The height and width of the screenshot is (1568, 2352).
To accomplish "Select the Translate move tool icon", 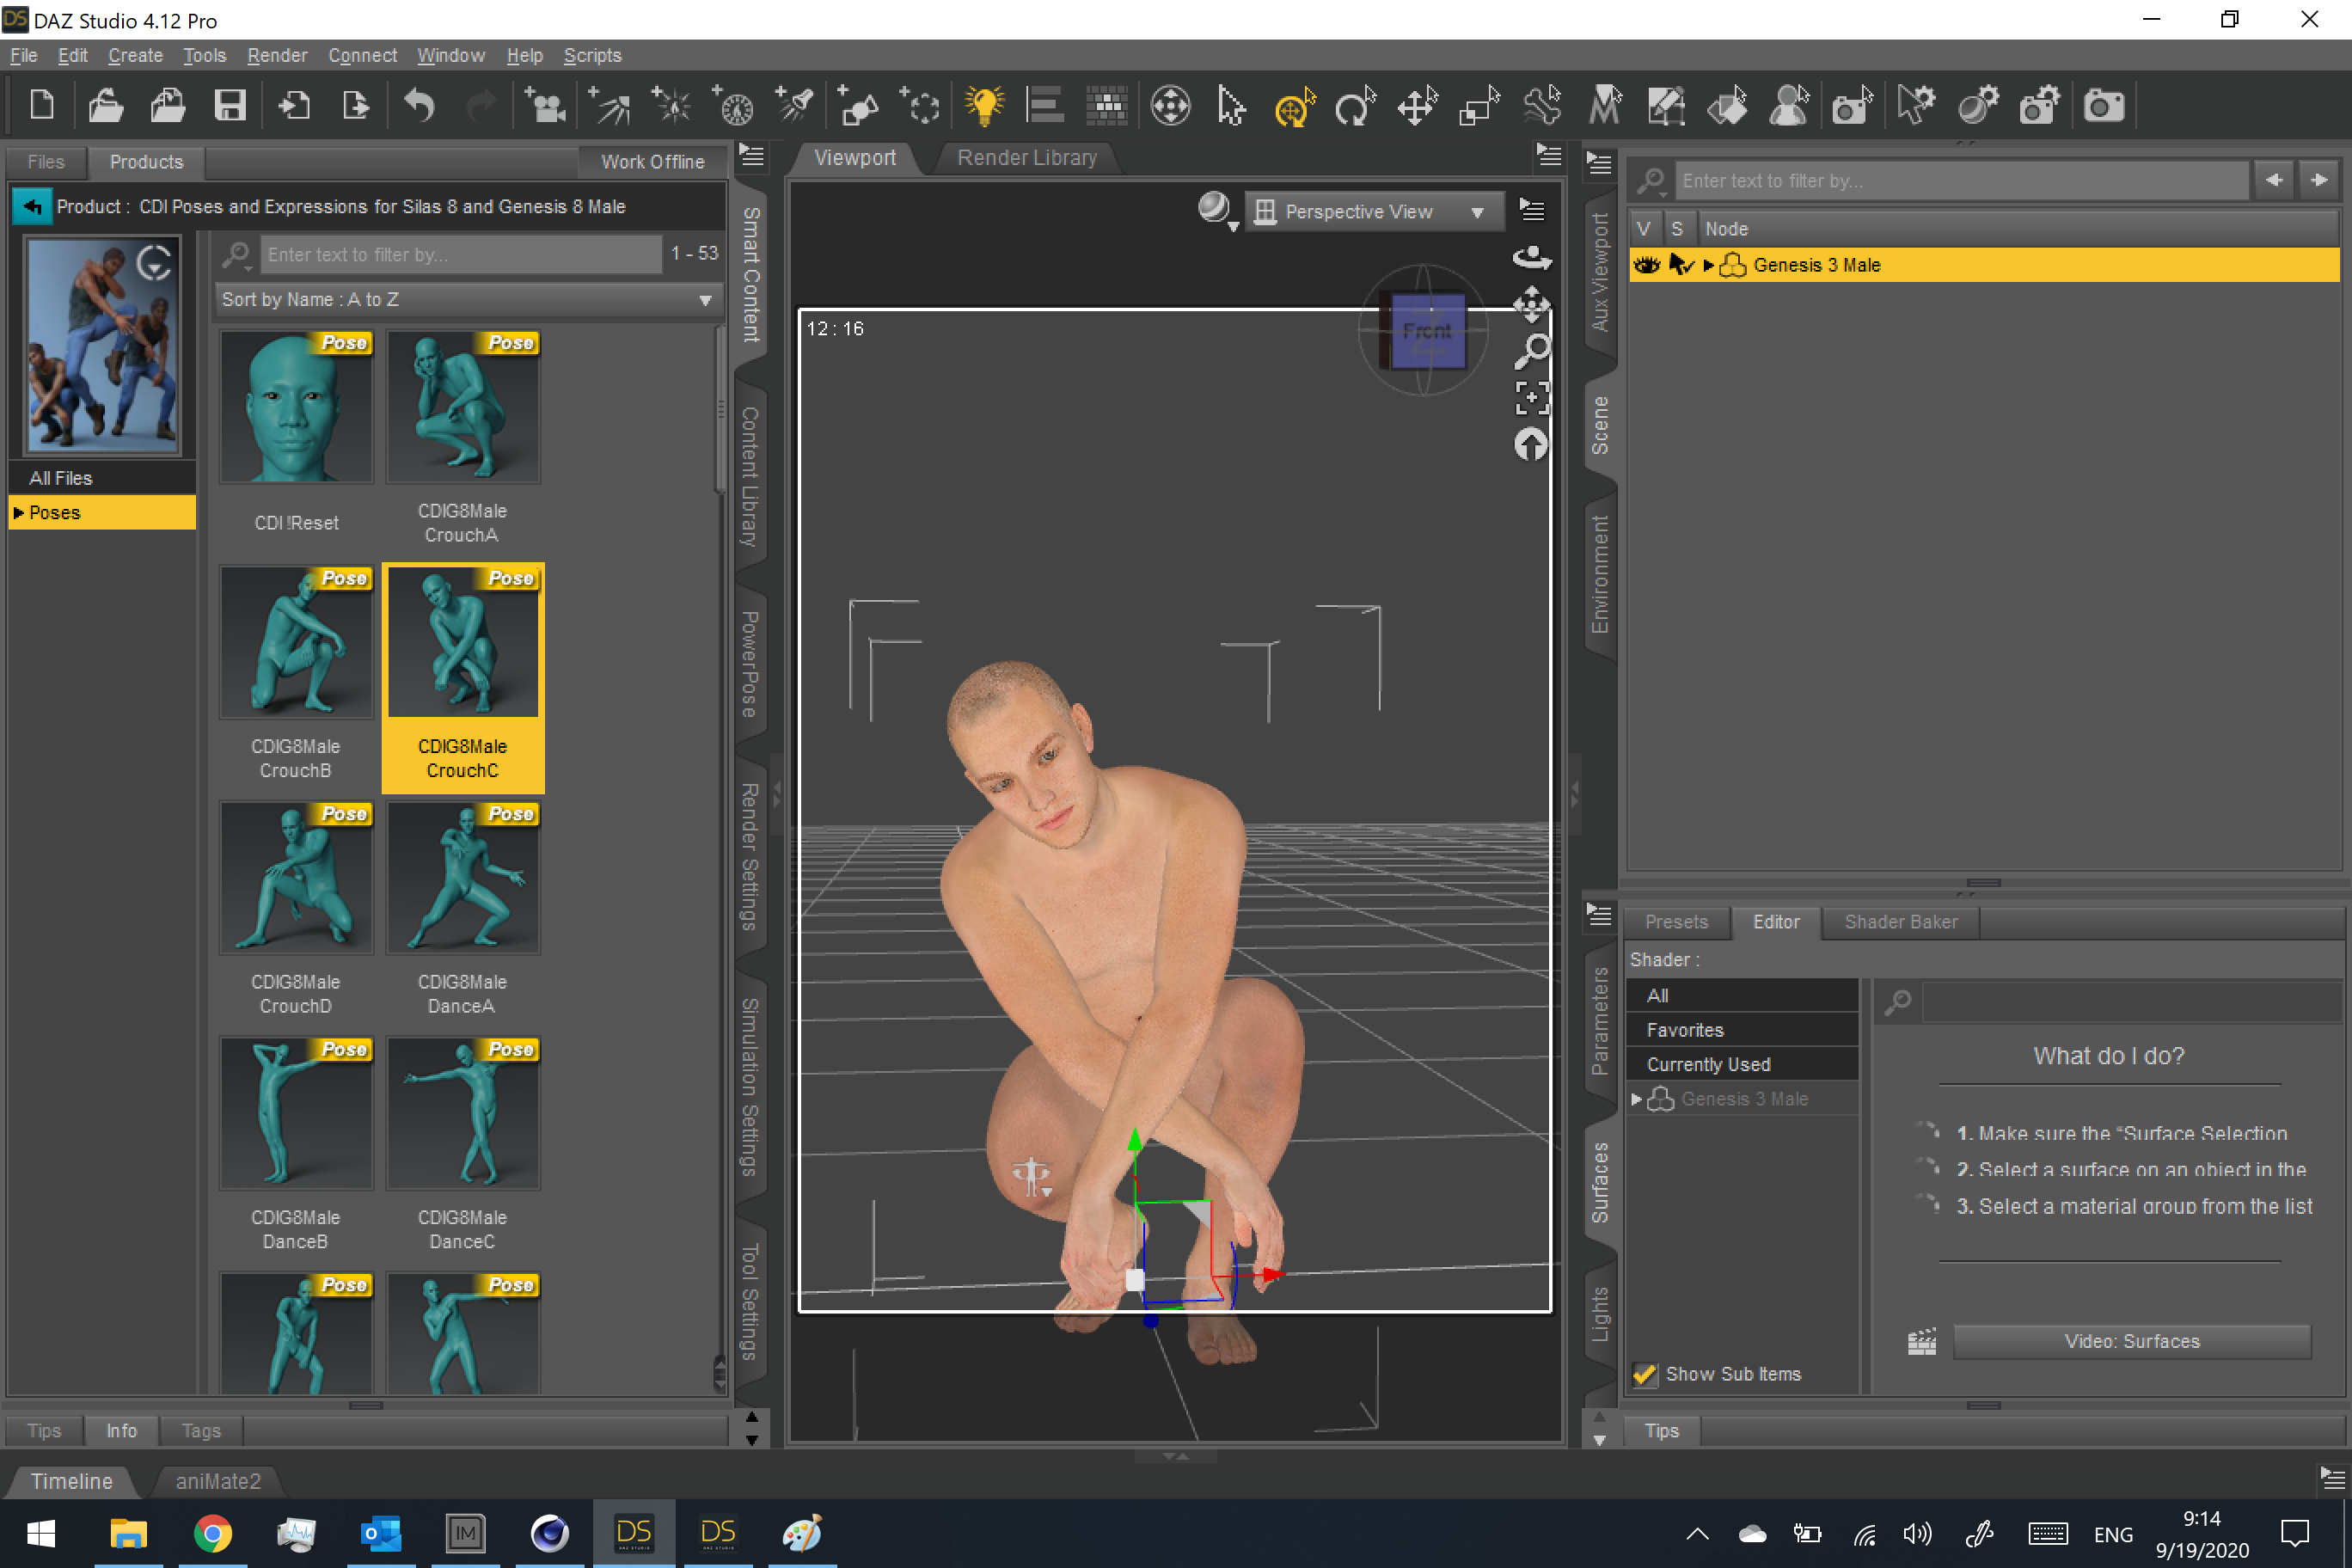I will [1417, 106].
